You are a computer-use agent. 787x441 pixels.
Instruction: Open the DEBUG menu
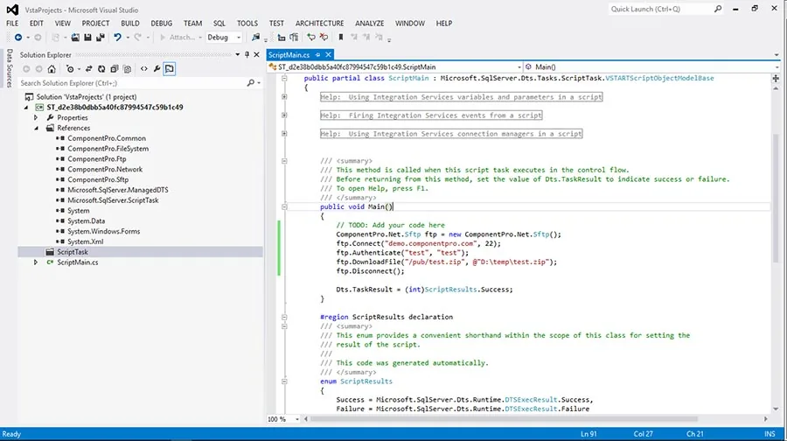tap(161, 23)
